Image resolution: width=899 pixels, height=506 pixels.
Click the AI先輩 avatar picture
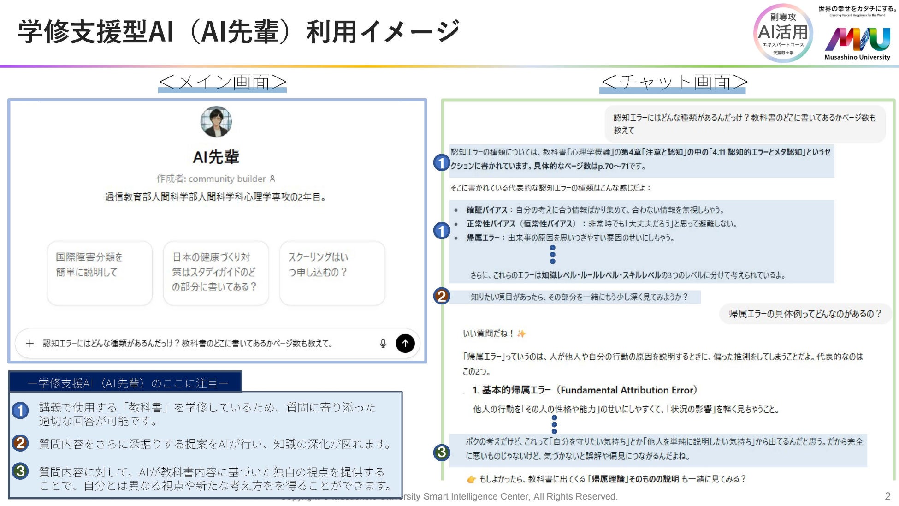216,122
